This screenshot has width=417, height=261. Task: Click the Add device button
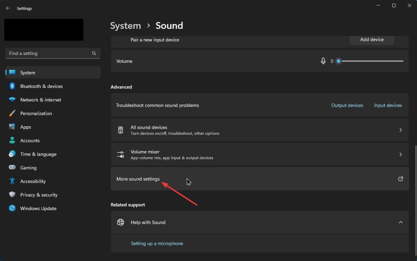(x=371, y=39)
